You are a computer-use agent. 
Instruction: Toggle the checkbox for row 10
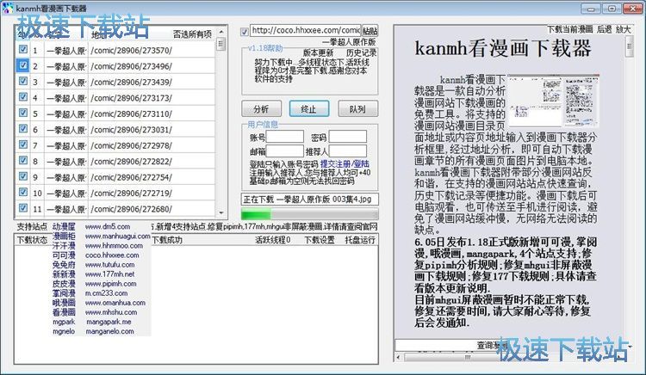click(x=23, y=192)
